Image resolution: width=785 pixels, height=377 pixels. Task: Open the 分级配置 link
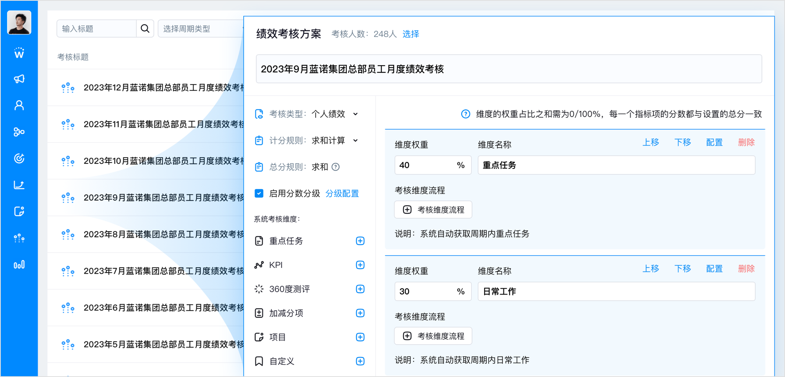(x=342, y=194)
